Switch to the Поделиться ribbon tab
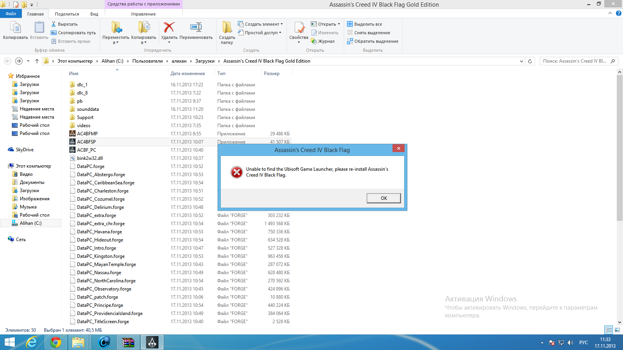Screen dimensions: 623x350 point(67,14)
